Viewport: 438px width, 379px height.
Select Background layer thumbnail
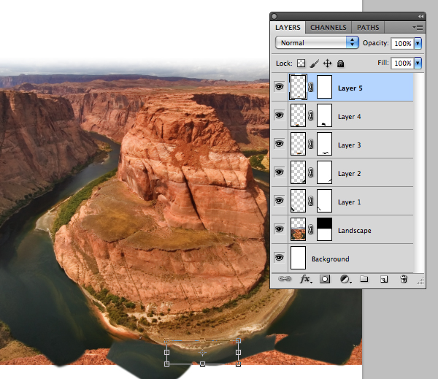[298, 258]
